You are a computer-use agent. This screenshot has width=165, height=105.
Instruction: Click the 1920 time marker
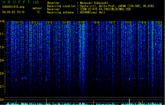pyautogui.click(x=159, y=23)
